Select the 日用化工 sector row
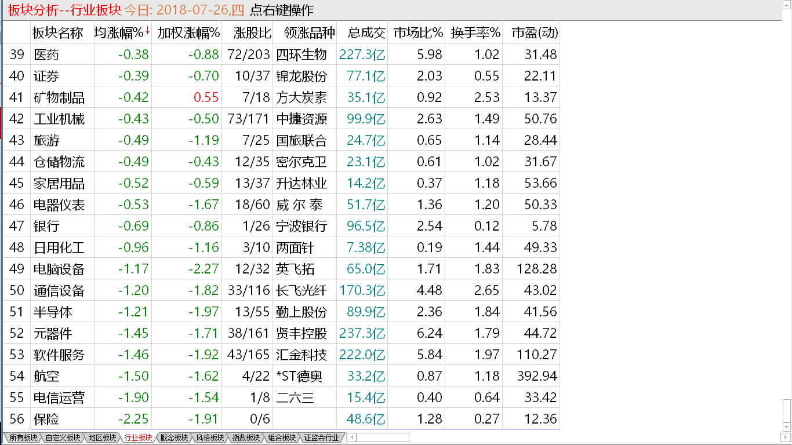This screenshot has width=792, height=445. click(x=281, y=247)
